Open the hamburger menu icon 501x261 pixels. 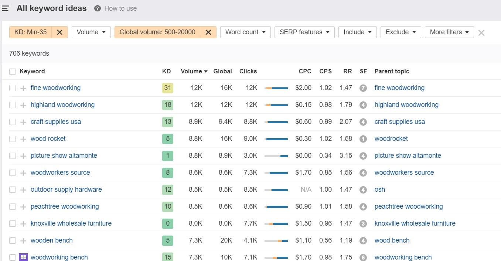pyautogui.click(x=5, y=8)
